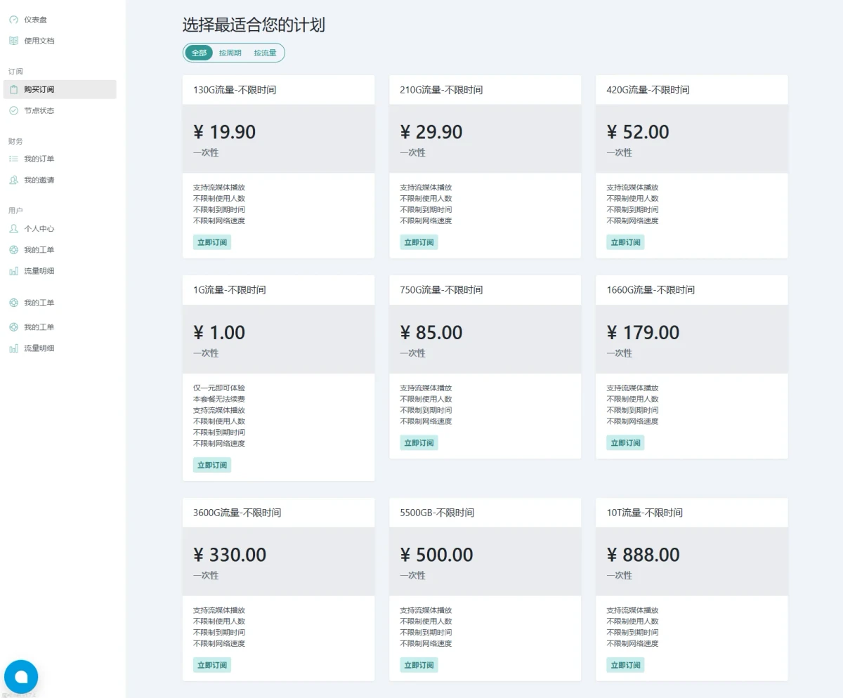Screen dimensions: 843x698
Task: Open the 我的订单 list icon
Action: pos(13,159)
